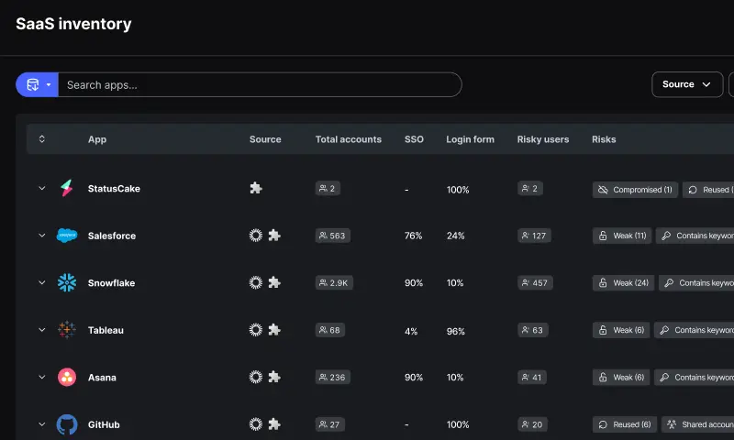Open the database filter button in search bar
Screen dimensions: 734x440
[x=37, y=84]
